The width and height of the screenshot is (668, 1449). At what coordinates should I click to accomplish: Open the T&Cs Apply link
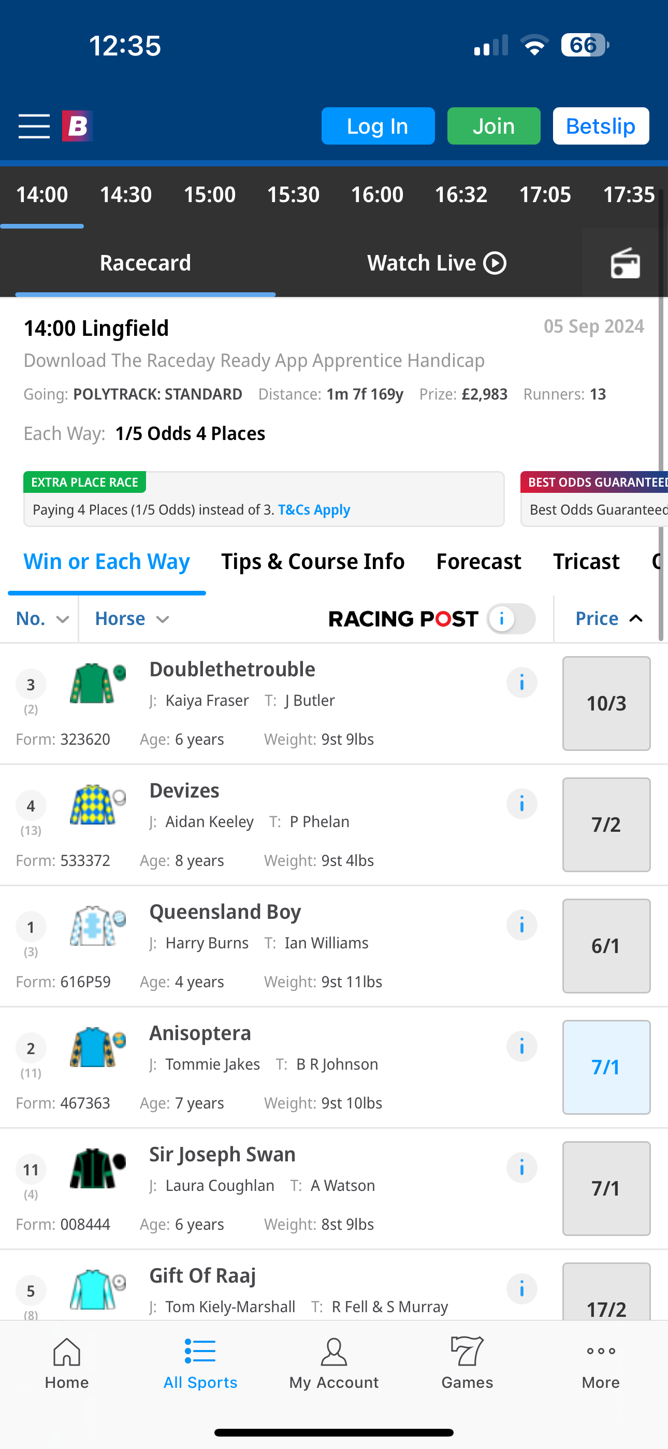[x=314, y=509]
